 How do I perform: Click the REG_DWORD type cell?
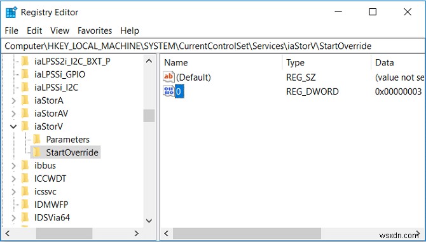(x=312, y=91)
